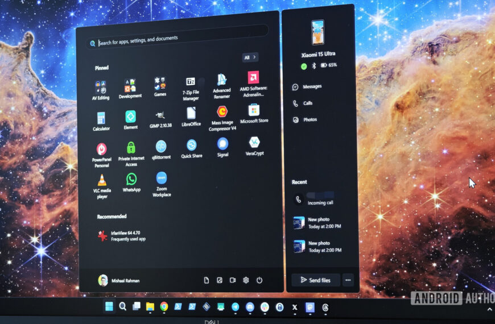Click the Start button on the taskbar

tap(109, 306)
